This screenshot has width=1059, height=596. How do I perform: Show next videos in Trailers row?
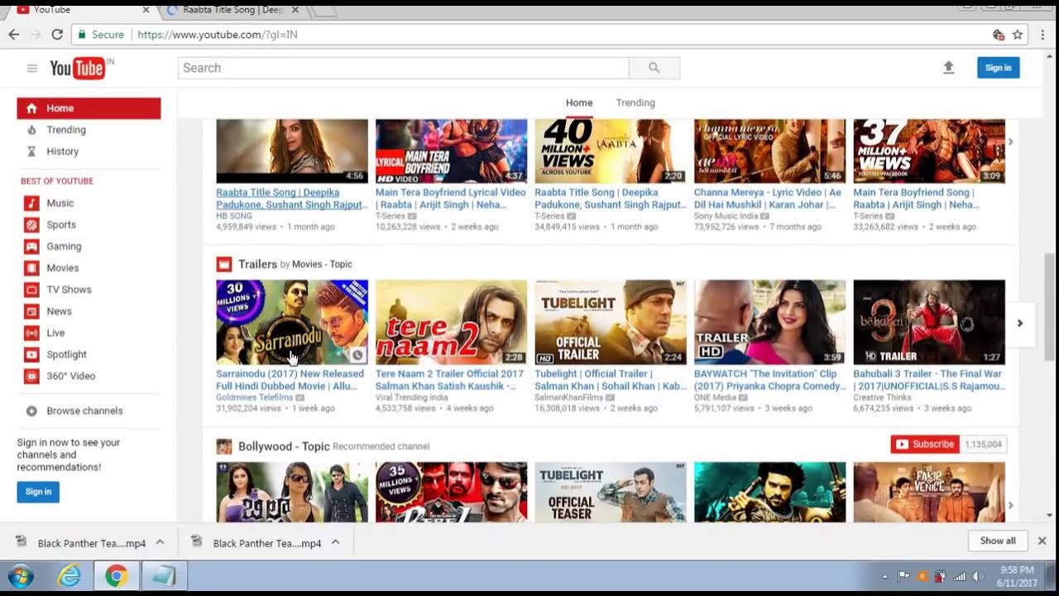click(1020, 323)
